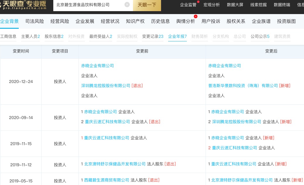Open 西藏碧生源商贸有限公司 link
Viewport: 304px width, 185px height.
point(107,180)
